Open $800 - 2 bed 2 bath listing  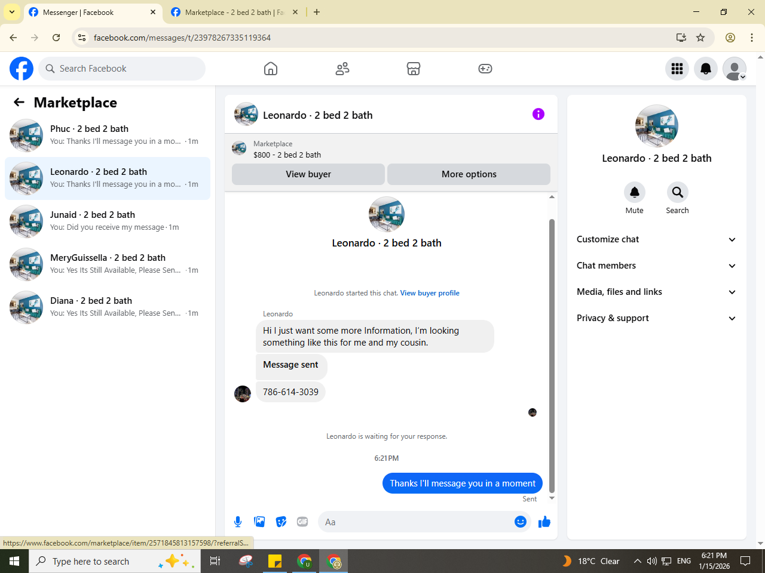287,155
